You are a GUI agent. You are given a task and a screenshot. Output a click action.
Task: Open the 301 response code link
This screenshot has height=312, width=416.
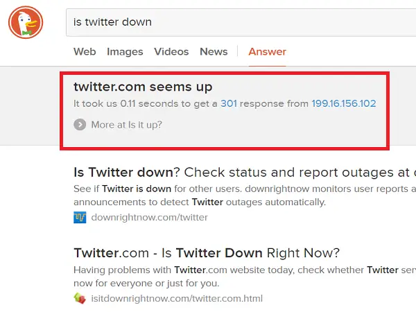point(229,103)
